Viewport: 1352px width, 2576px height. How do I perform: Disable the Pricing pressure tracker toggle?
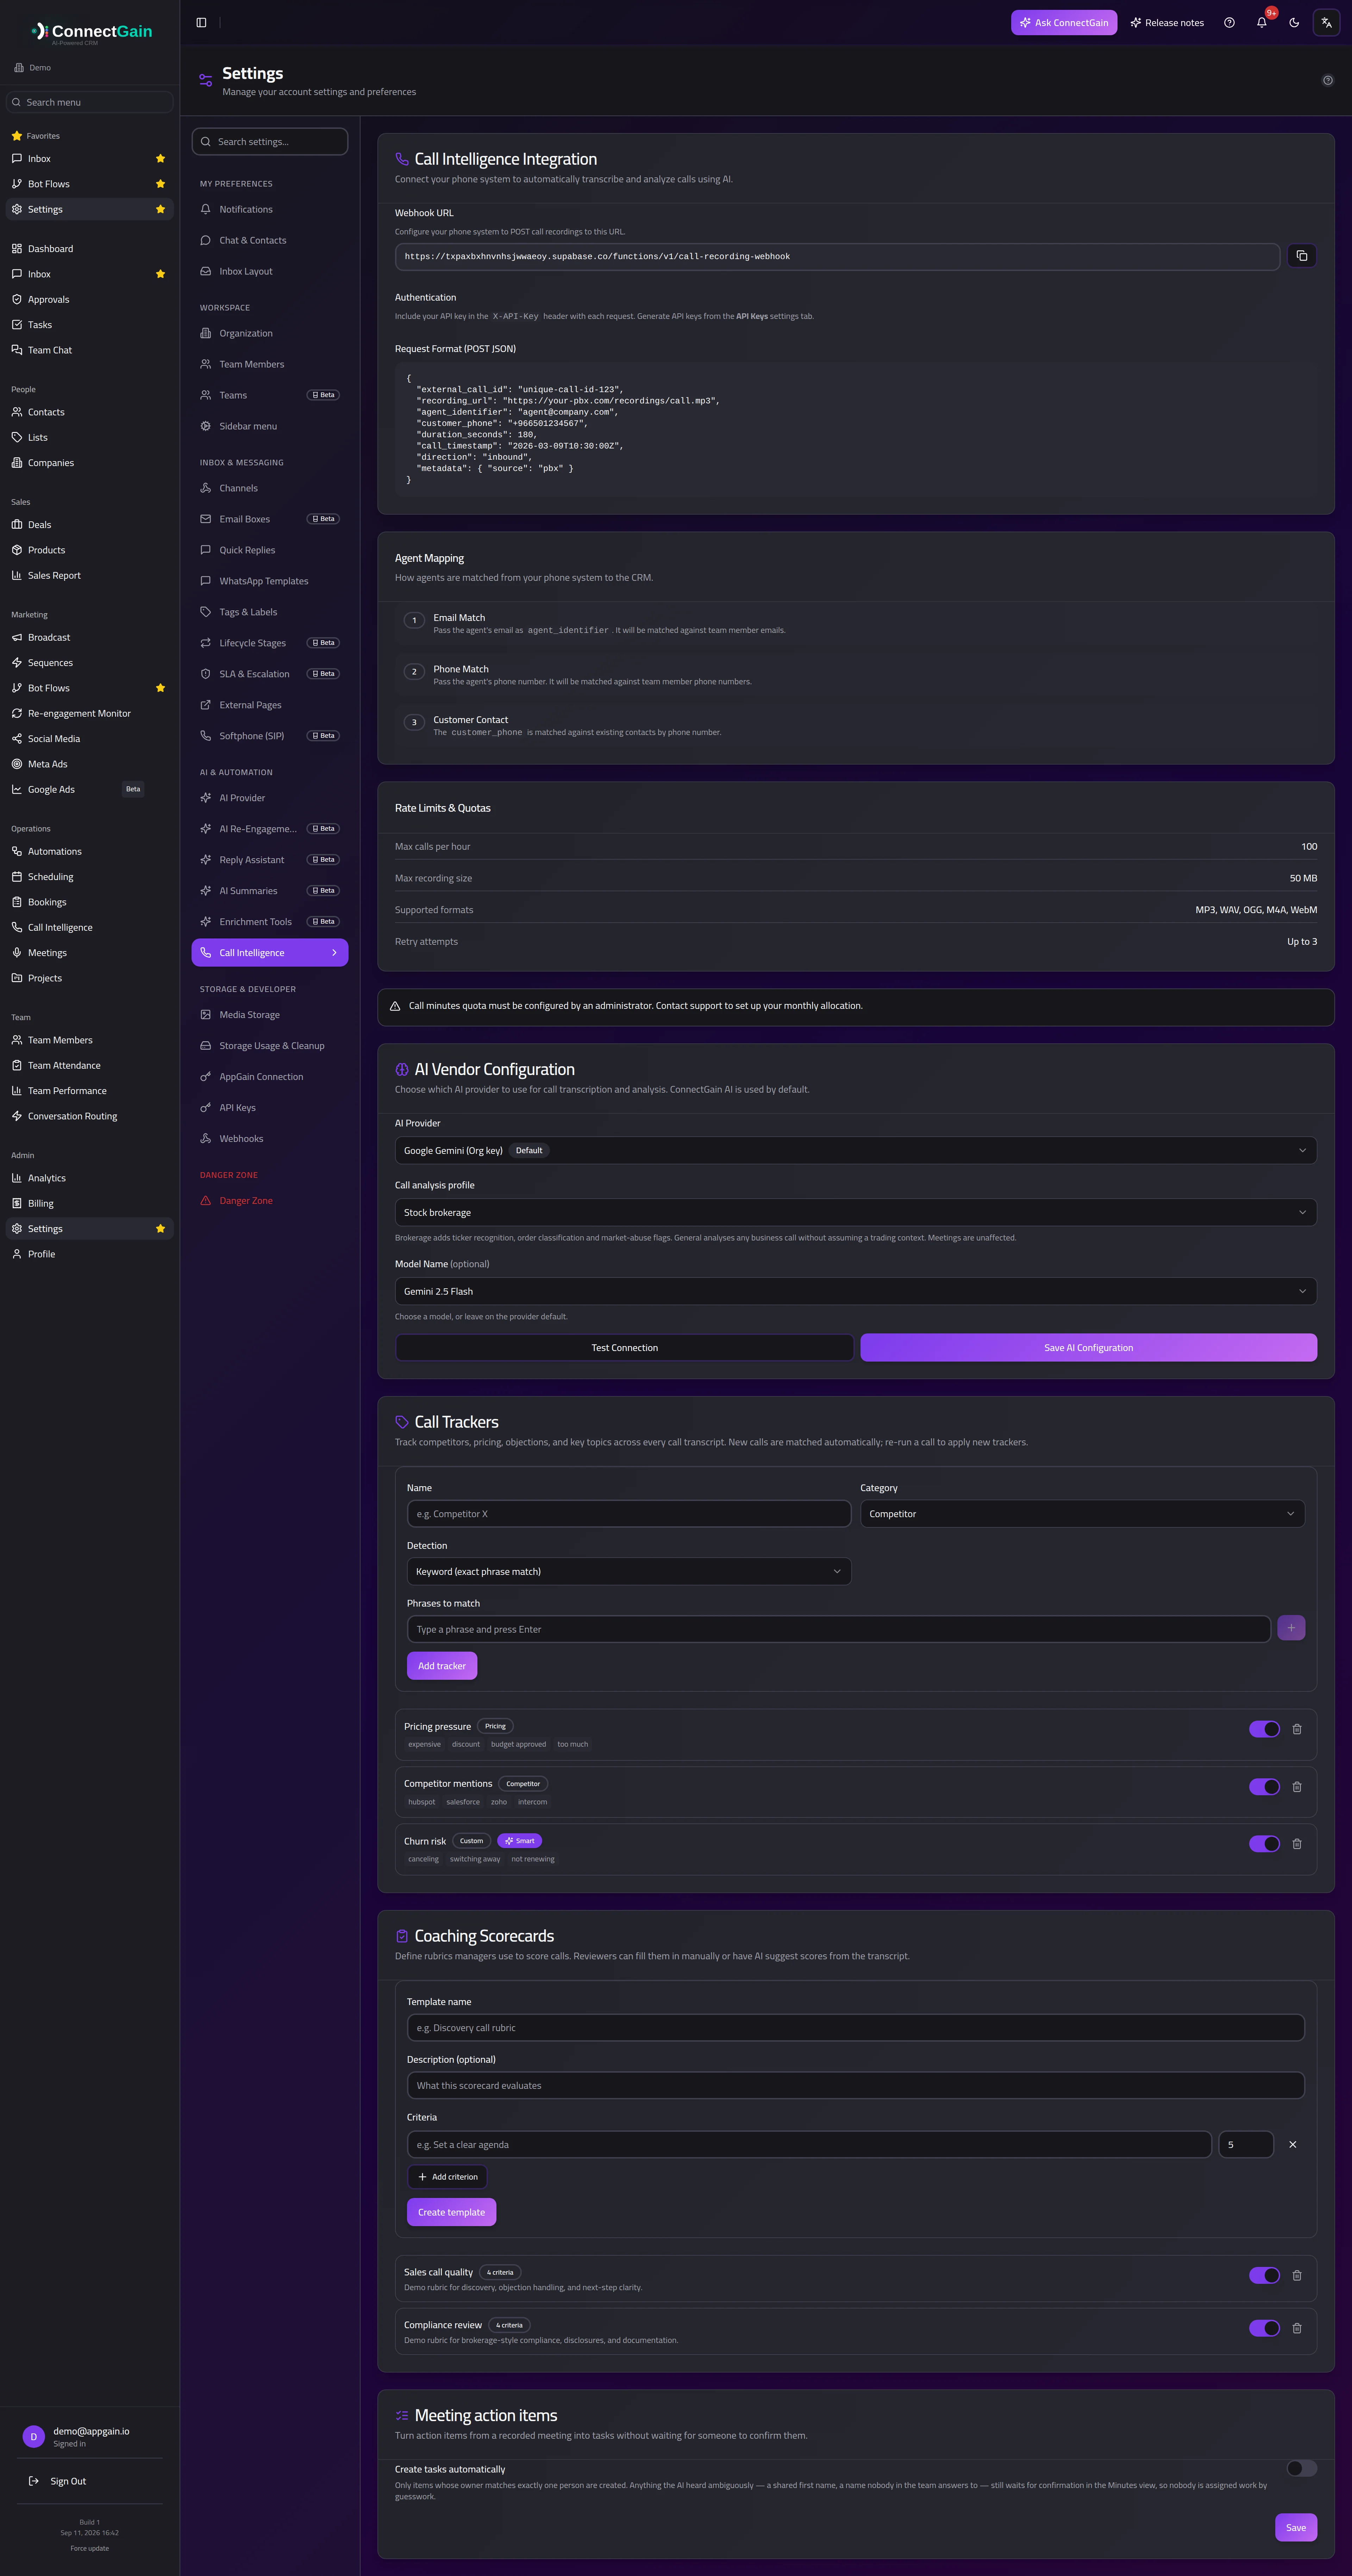pyautogui.click(x=1264, y=1729)
